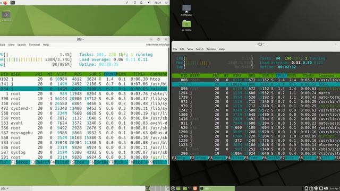This screenshot has width=340, height=191.
Task: Select terminal window button in right taskbar
Action: 217,188
